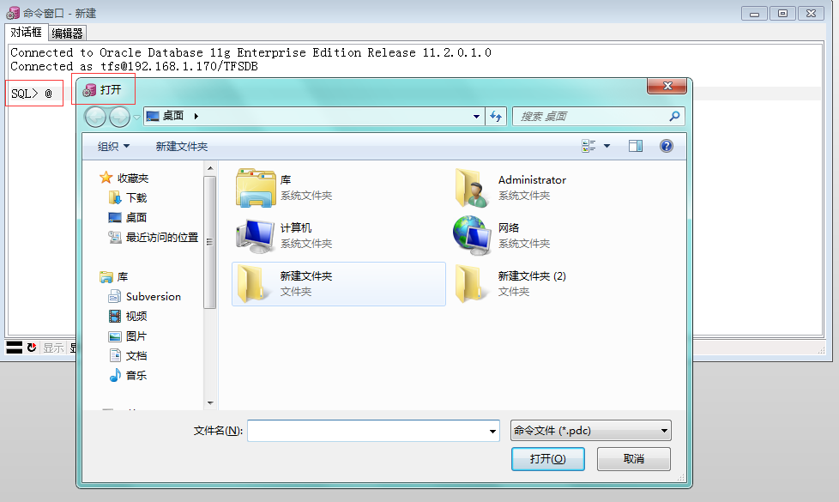Screen dimensions: 839x502
Task: Open 文档 library in navigation pane
Action: 128,356
